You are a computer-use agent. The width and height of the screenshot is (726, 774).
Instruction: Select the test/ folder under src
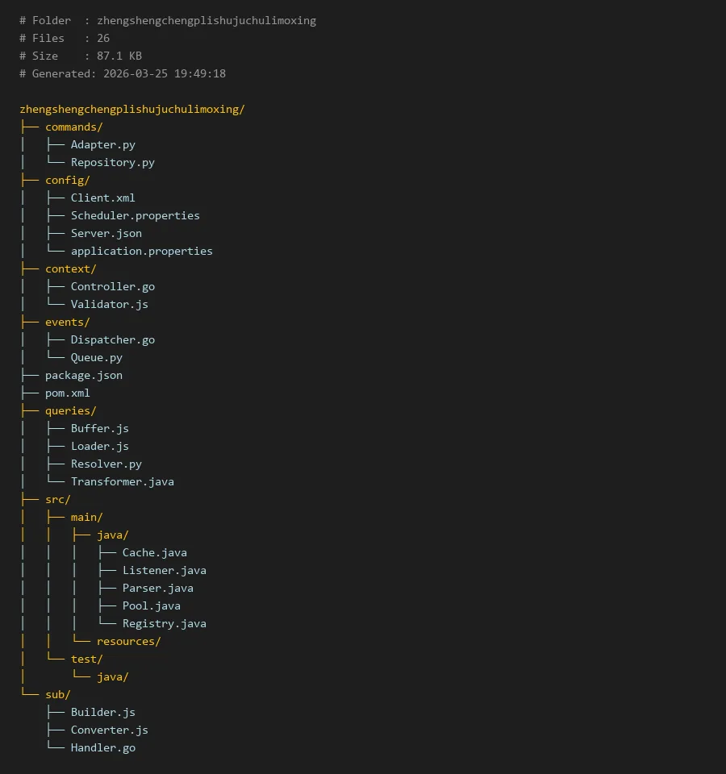click(x=86, y=659)
